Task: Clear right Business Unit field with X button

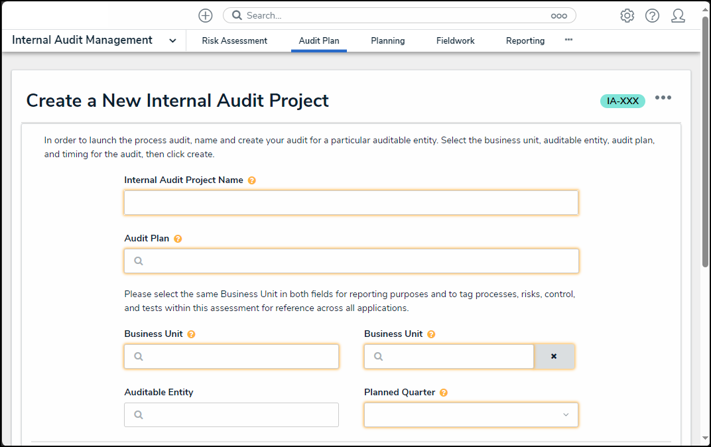Action: [x=554, y=356]
